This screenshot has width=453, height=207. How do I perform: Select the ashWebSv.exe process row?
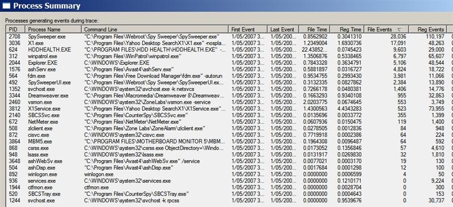229,161
